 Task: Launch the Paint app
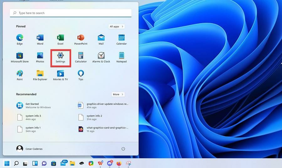20,75
